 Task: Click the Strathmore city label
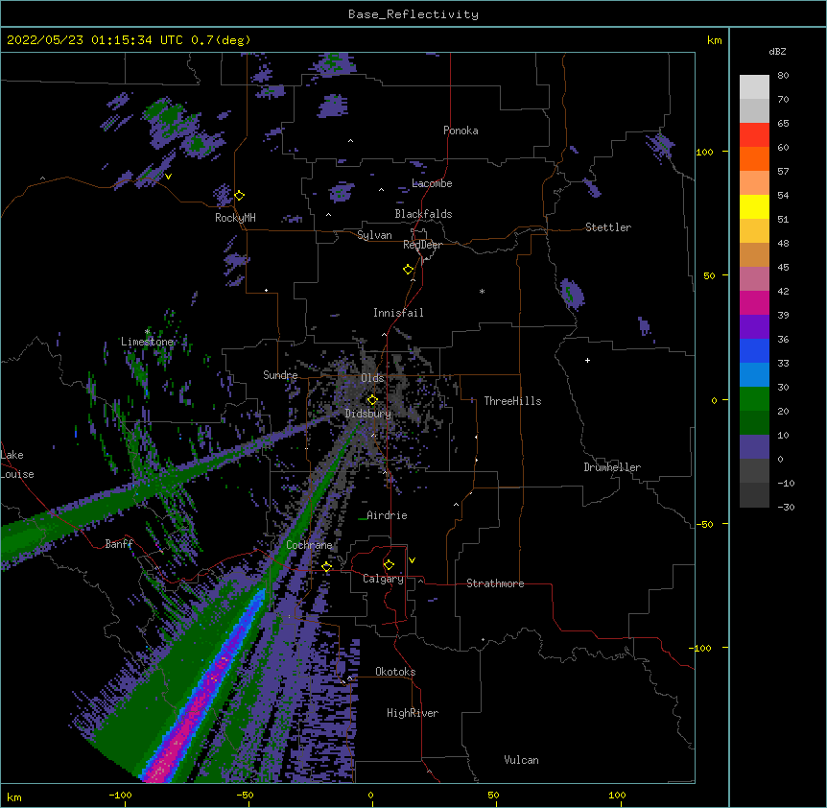tap(495, 583)
